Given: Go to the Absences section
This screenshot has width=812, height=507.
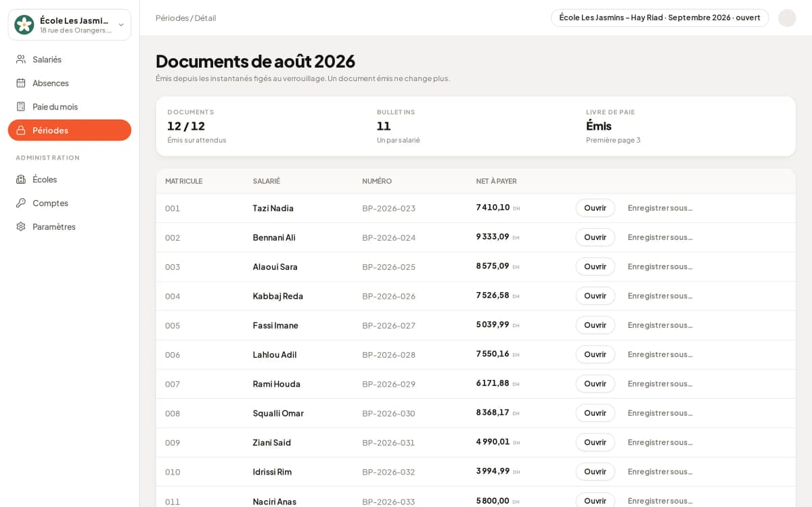Looking at the screenshot, I should point(70,83).
